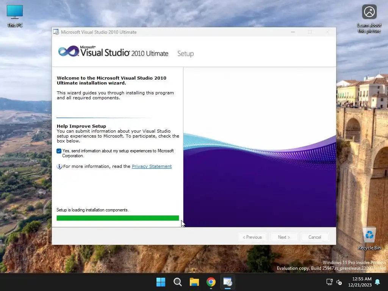Click "Setup is loading installation components." text
The width and height of the screenshot is (388, 291).
click(x=92, y=210)
